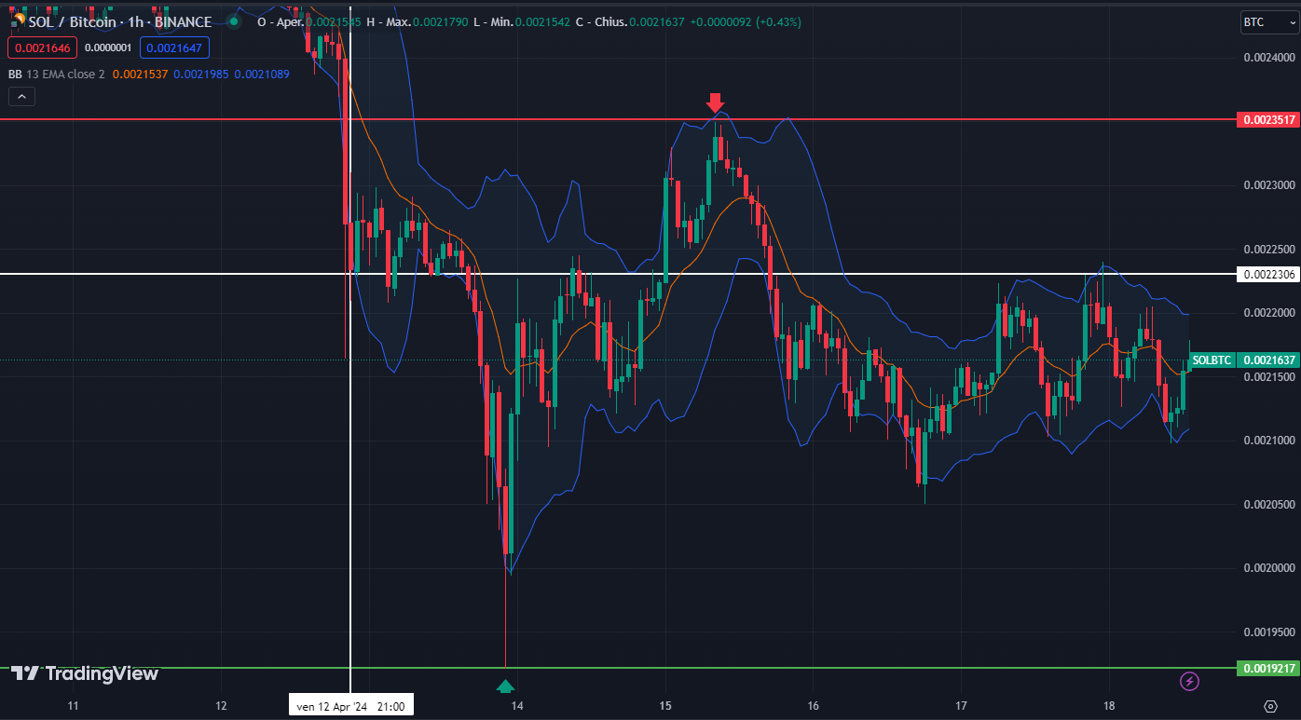
Task: Click the SOLBTC current price tag
Action: (1212, 360)
